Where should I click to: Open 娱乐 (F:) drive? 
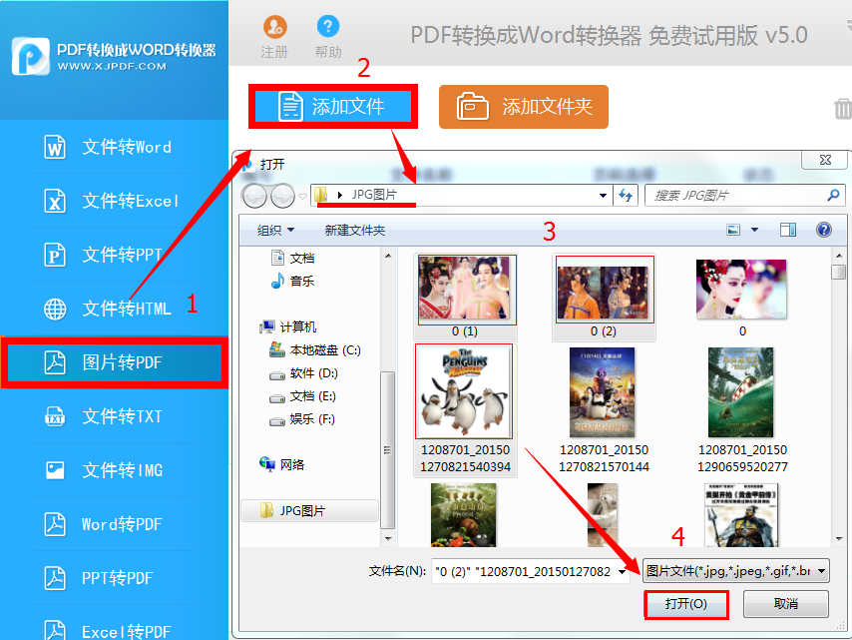tap(302, 418)
